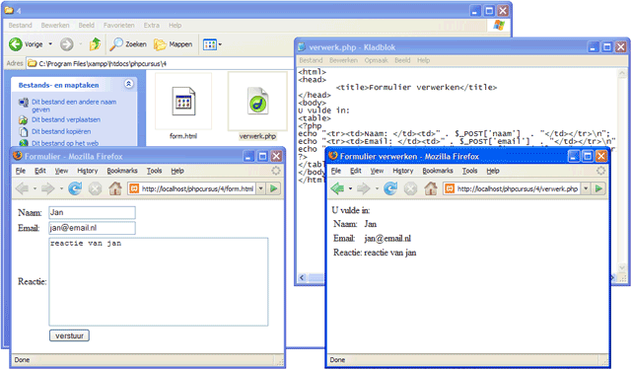Maximize the Kladblok window
The width and height of the screenshot is (631, 369).
[607, 47]
